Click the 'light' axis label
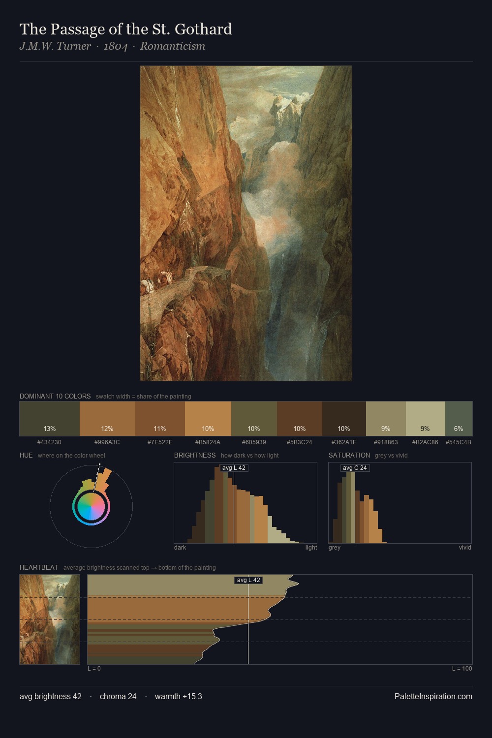 [311, 548]
